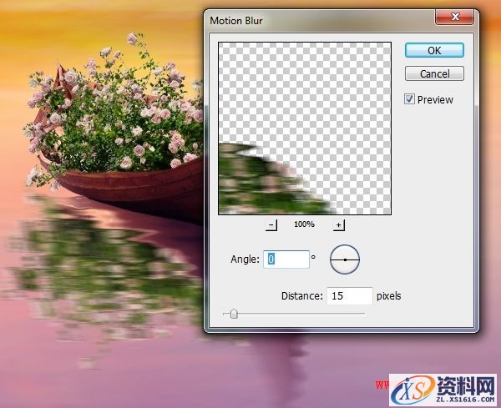
Task: Toggle the Preview checkbox
Action: point(409,99)
